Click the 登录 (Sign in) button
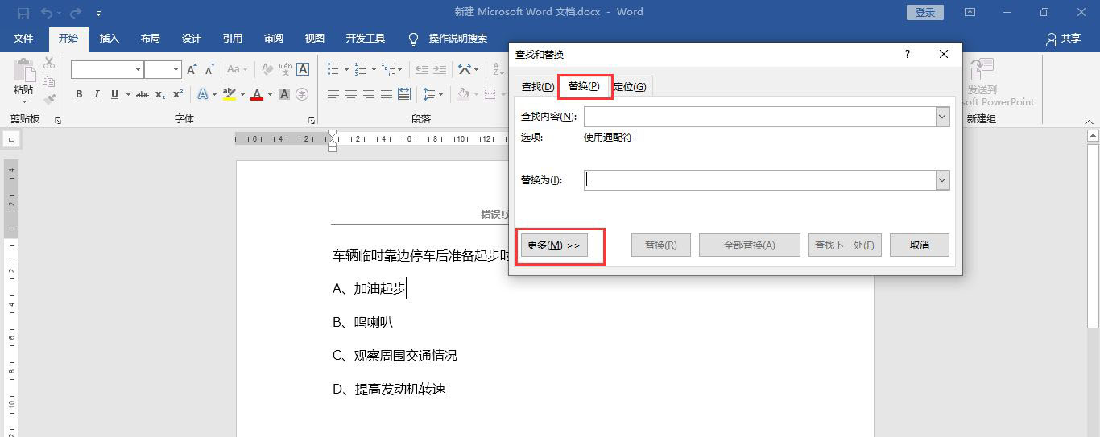 (925, 13)
